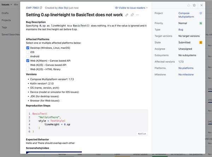Go to Projects in sidebar

click(6, 20)
